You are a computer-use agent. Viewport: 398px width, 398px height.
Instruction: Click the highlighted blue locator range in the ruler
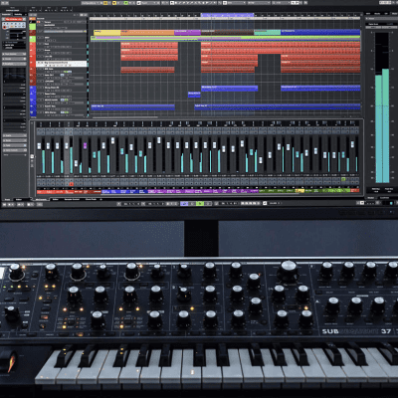pos(228,15)
